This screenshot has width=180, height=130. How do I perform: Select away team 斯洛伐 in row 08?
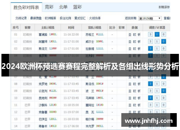coord(90,84)
